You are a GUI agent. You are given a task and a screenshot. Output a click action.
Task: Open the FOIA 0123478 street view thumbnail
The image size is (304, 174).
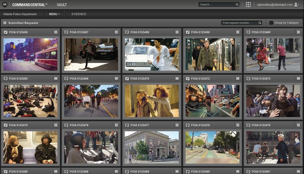click(213, 148)
